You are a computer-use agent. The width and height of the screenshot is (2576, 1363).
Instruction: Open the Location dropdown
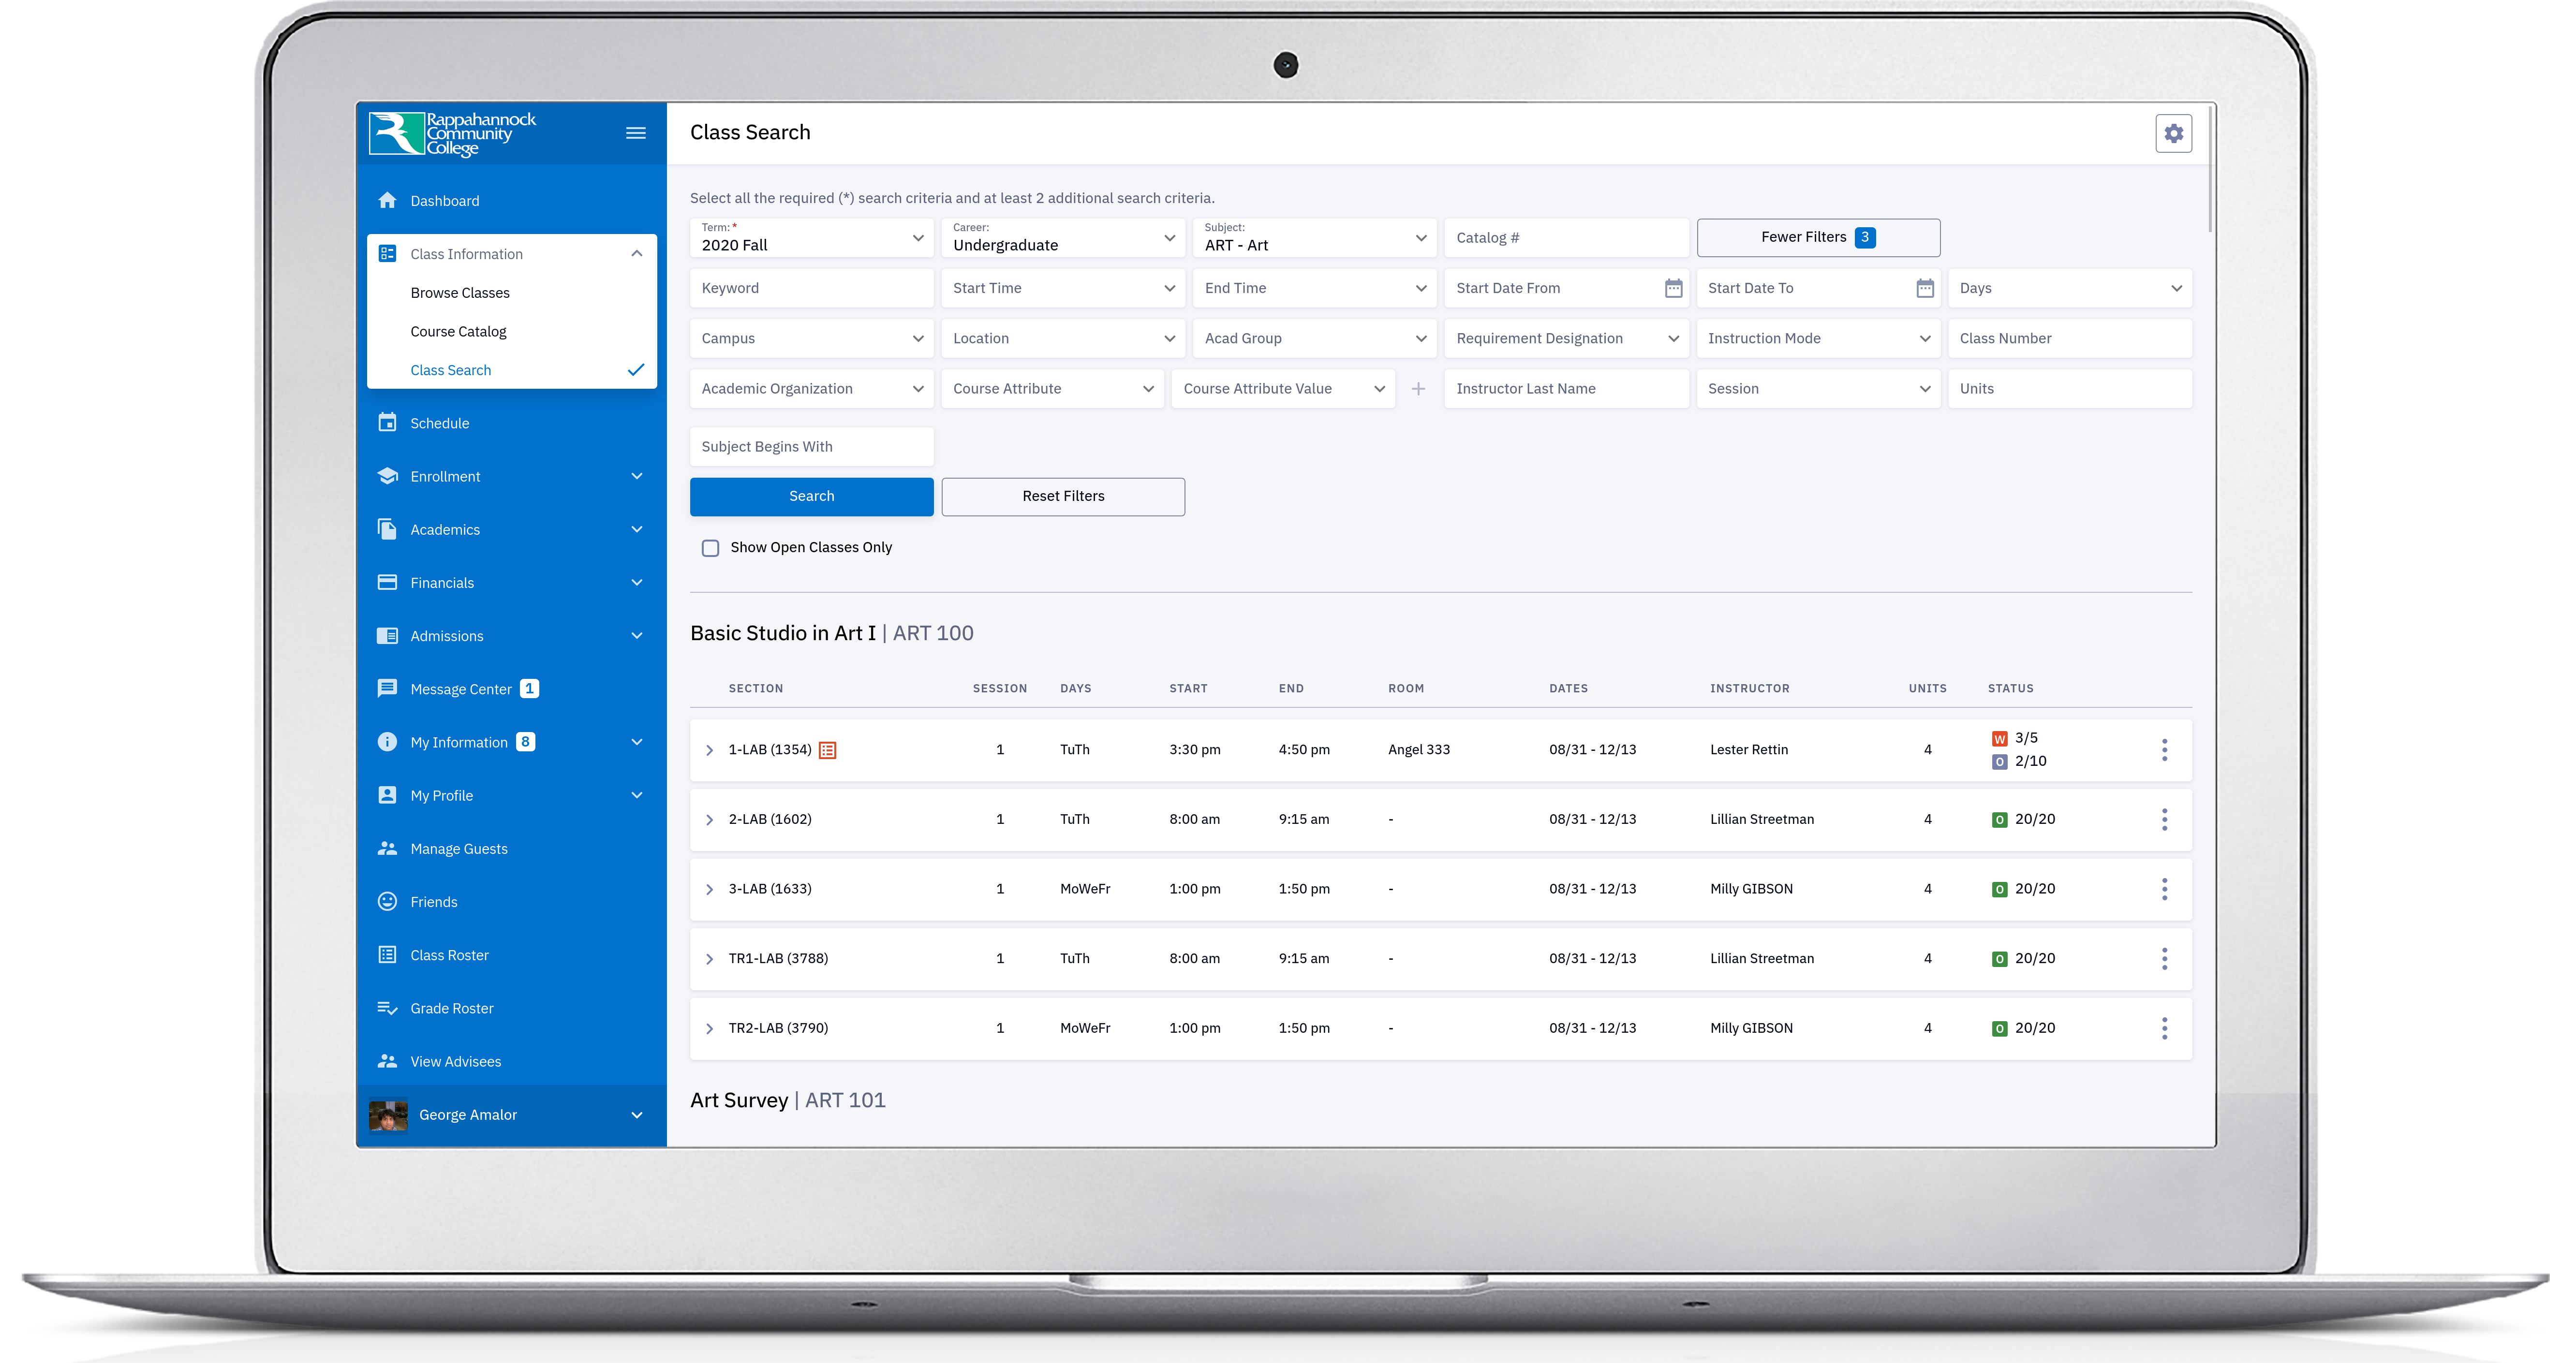point(1063,338)
